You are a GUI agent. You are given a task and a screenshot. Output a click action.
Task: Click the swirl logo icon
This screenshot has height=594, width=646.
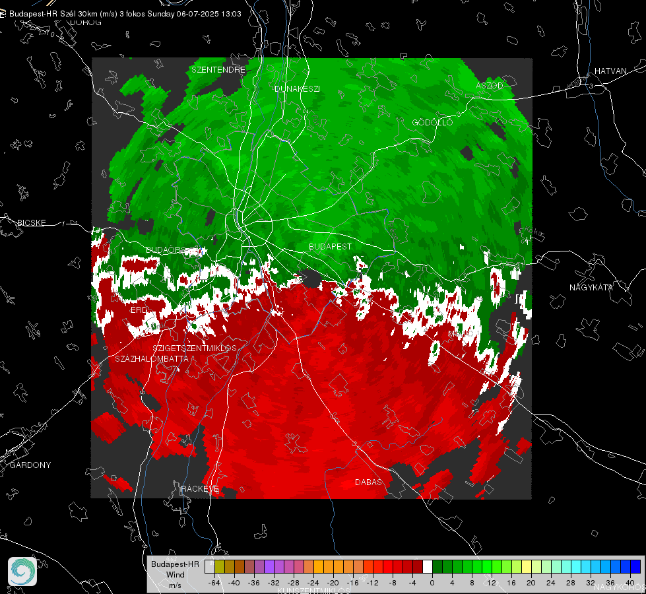point(22,572)
